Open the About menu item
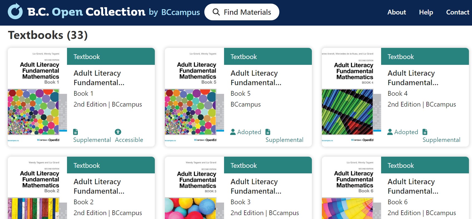The image size is (472, 219). 397,12
